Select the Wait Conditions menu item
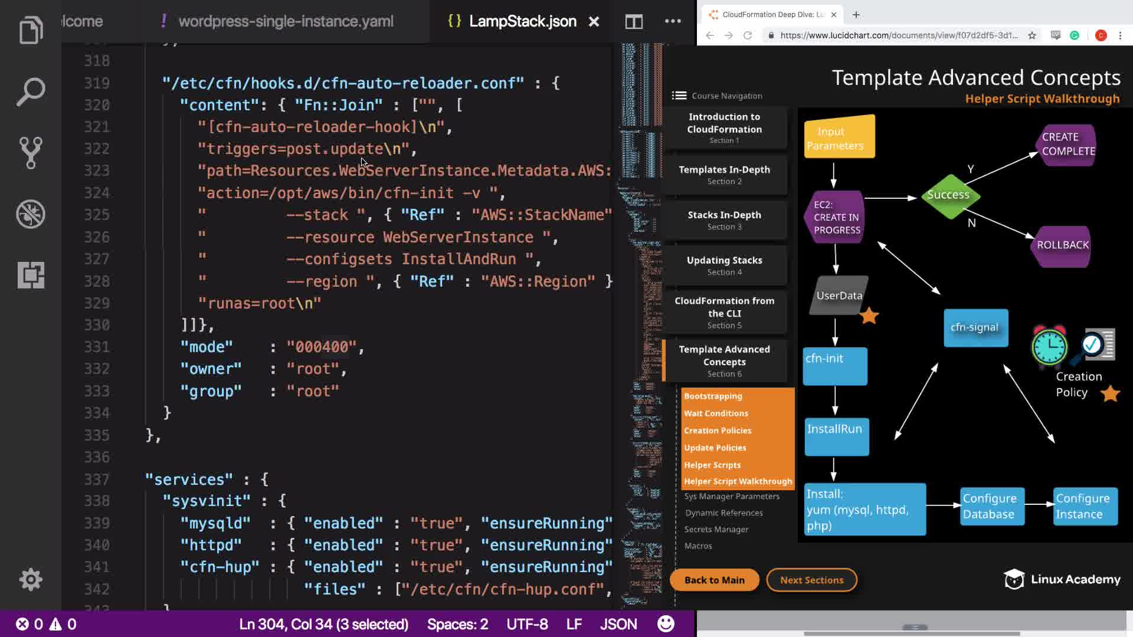The height and width of the screenshot is (637, 1133). 716,413
